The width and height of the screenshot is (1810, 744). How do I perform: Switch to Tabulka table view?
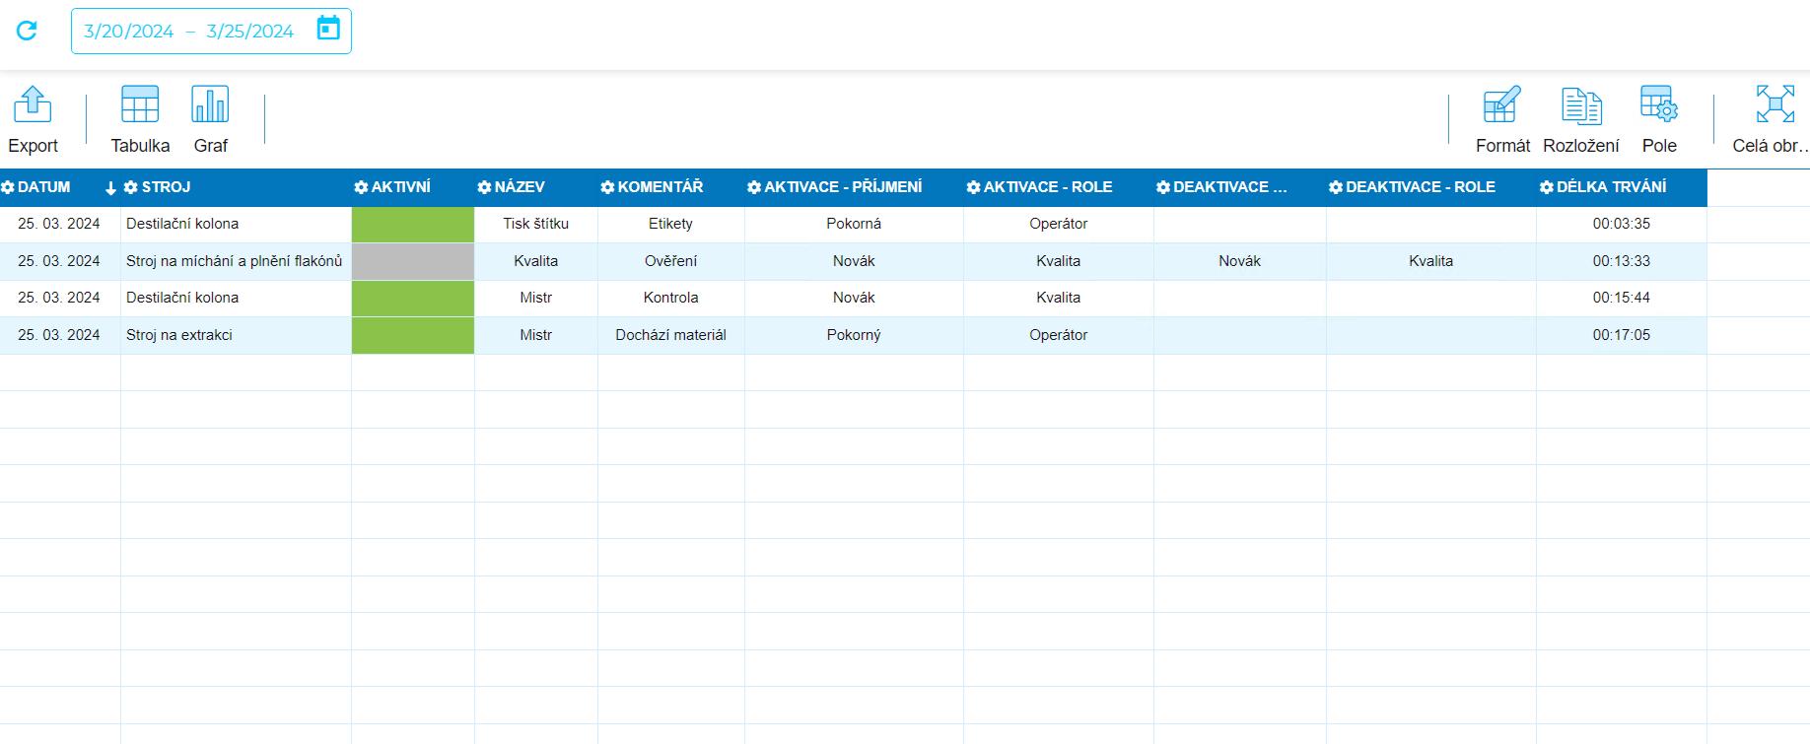140,120
